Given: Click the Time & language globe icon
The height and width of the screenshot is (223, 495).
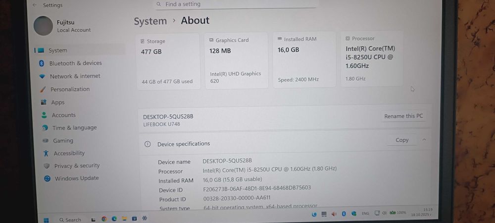Looking at the screenshot, I should click(45, 128).
